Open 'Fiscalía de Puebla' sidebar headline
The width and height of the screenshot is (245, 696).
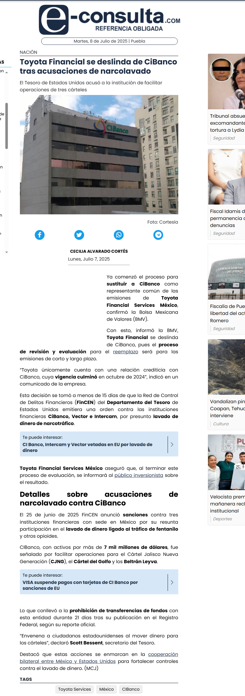click(x=227, y=313)
